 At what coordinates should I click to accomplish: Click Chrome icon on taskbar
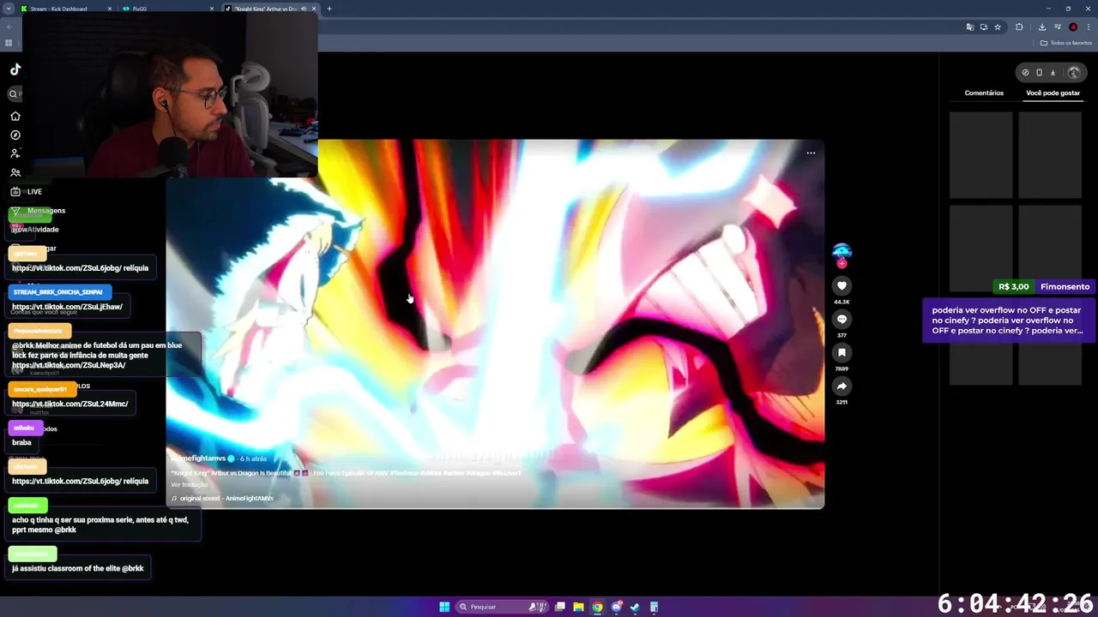(x=597, y=607)
